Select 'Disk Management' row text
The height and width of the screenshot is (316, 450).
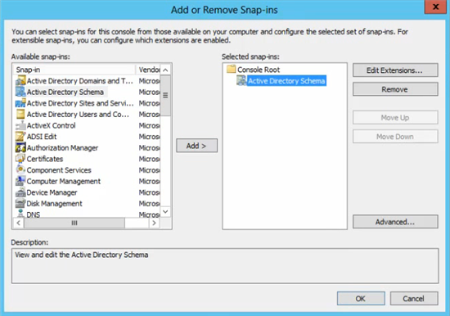click(x=54, y=204)
